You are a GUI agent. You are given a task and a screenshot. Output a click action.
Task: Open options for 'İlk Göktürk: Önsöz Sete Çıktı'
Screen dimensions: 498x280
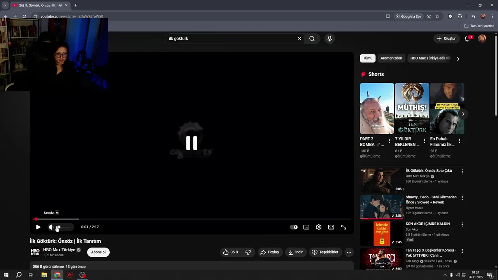(462, 171)
